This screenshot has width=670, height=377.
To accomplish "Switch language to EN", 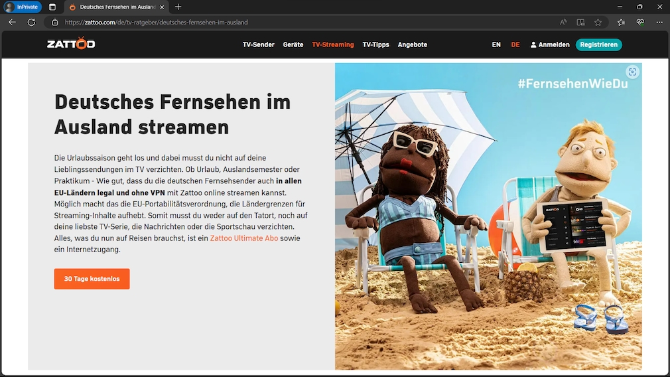I will coord(496,44).
